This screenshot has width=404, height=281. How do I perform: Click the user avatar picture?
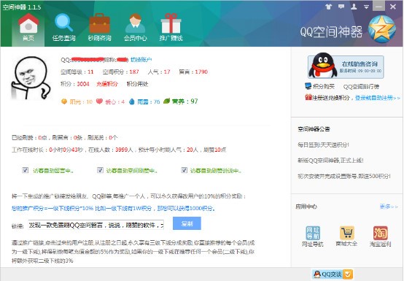31,78
